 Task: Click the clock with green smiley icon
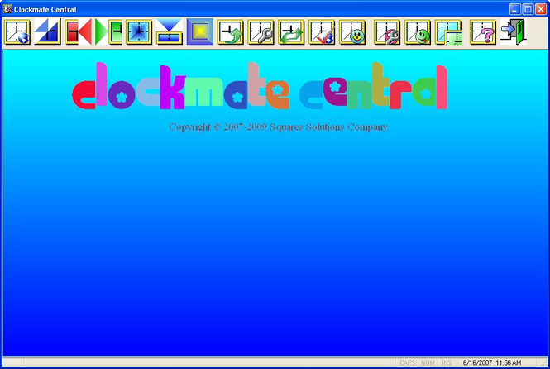418,32
